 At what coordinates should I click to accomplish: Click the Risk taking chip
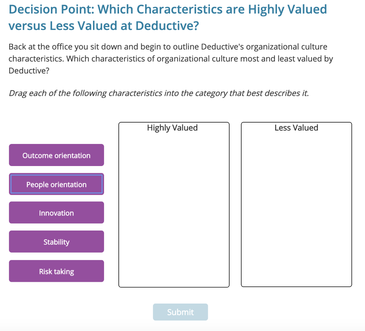56,271
